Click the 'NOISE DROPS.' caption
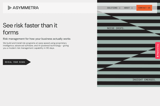The image size is (160, 106). pyautogui.click(x=116, y=28)
